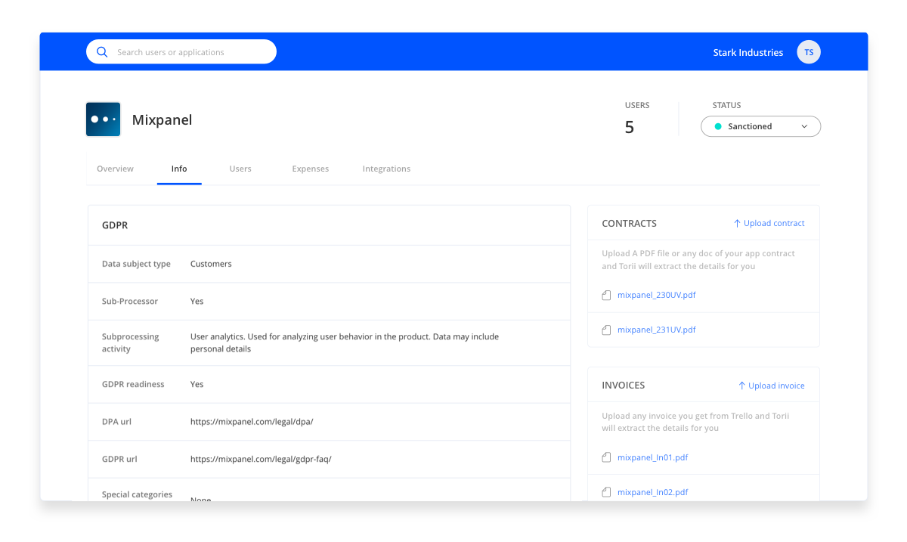907x542 pixels.
Task: Click the GDPR section heading
Action: (115, 225)
